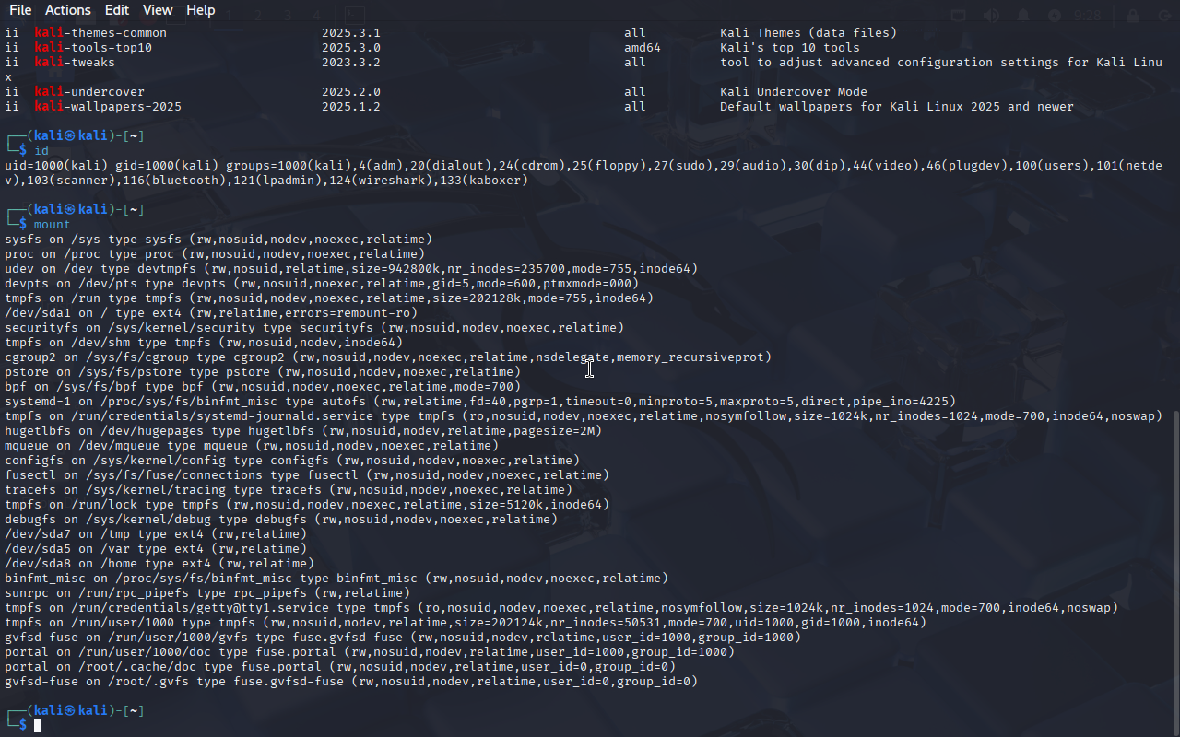Viewport: 1180px width, 737px height.
Task: Click 'Kali's top 10 tools' description
Action: click(790, 48)
